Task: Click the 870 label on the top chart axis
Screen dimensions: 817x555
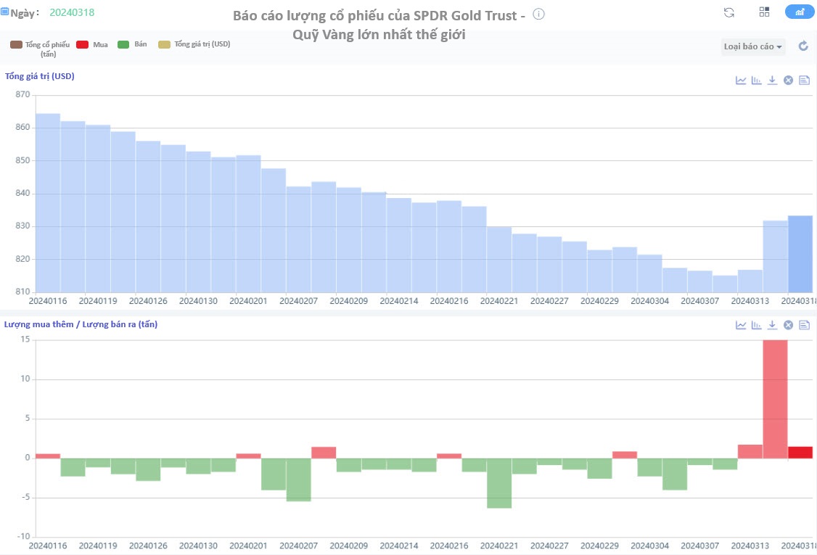Action: pos(22,94)
